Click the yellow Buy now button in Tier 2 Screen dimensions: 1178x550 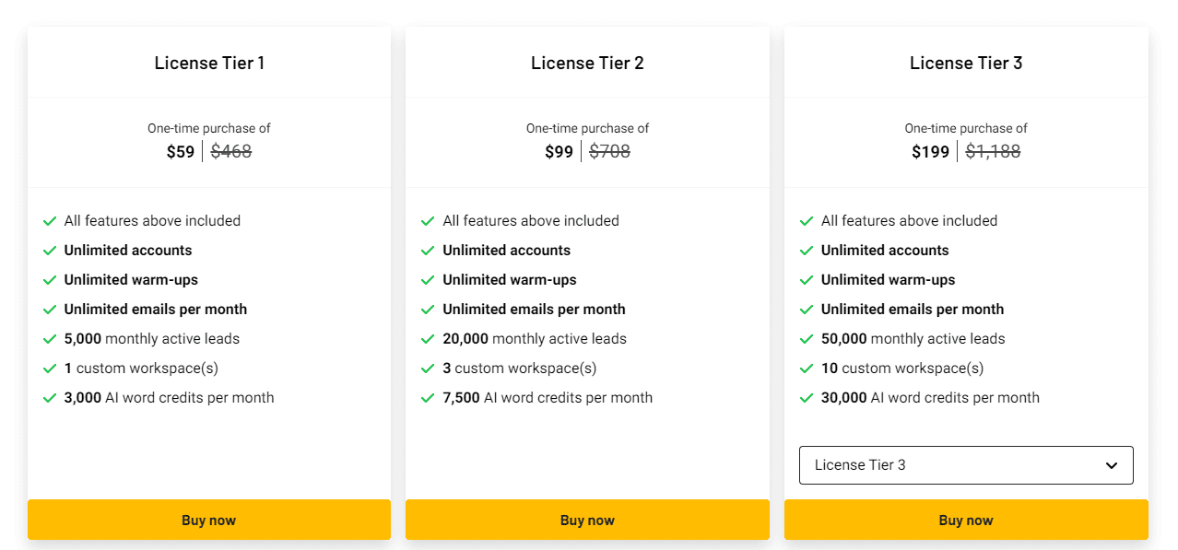click(x=587, y=520)
